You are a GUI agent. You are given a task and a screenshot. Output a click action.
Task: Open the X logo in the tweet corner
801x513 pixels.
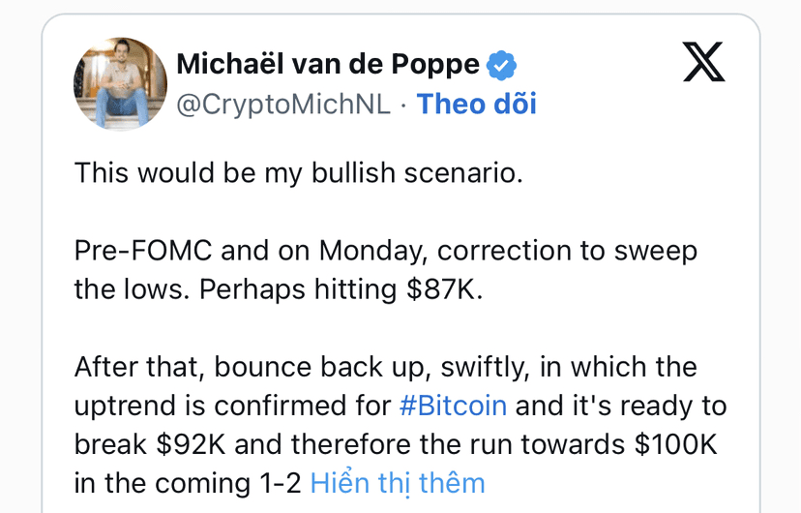click(704, 62)
